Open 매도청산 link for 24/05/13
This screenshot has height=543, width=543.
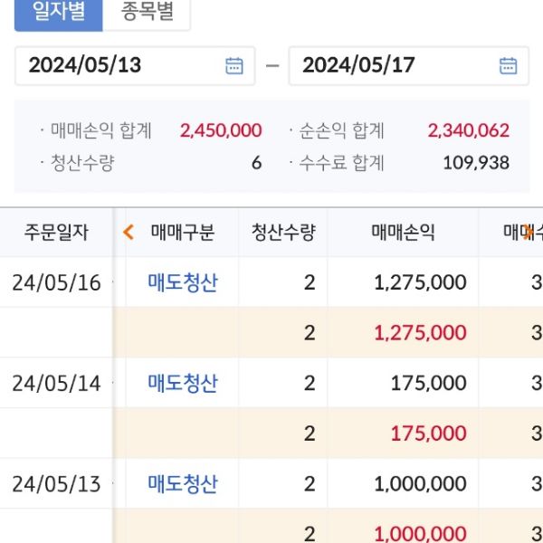pyautogui.click(x=183, y=483)
